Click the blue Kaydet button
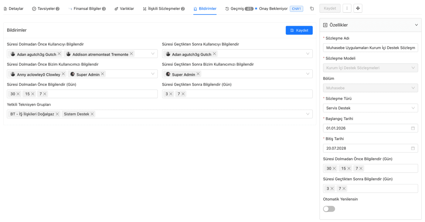425x222 pixels. (299, 30)
